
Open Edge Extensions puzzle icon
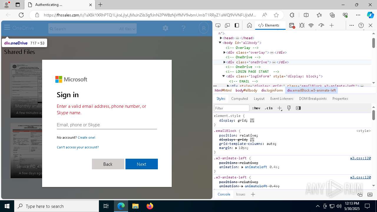[292, 15]
